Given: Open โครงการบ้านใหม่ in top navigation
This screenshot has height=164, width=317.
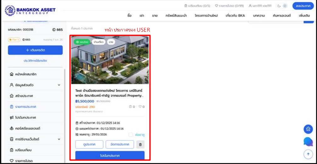Looking at the screenshot, I should [x=206, y=15].
